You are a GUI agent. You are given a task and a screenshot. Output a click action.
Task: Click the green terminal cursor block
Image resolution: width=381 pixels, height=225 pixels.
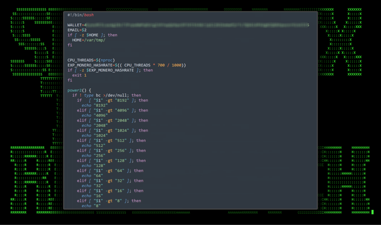tap(372, 212)
